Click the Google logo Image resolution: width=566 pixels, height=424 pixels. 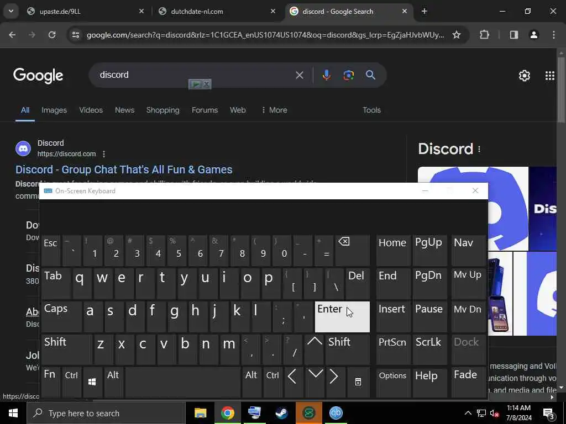click(38, 75)
